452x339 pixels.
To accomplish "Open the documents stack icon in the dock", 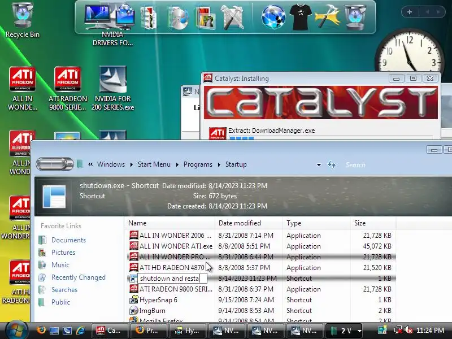I will (149, 18).
